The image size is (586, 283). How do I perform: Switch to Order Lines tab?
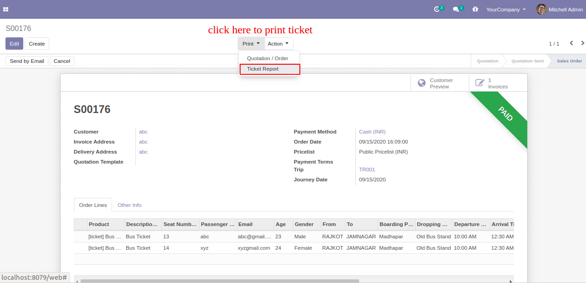[93, 205]
